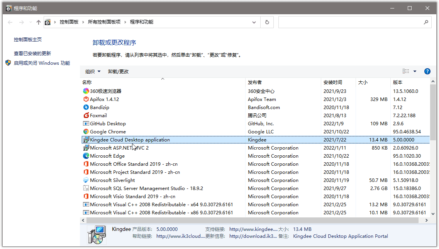Click the Microsoft Edge program icon
Image resolution: width=439 pixels, height=249 pixels.
click(x=86, y=156)
